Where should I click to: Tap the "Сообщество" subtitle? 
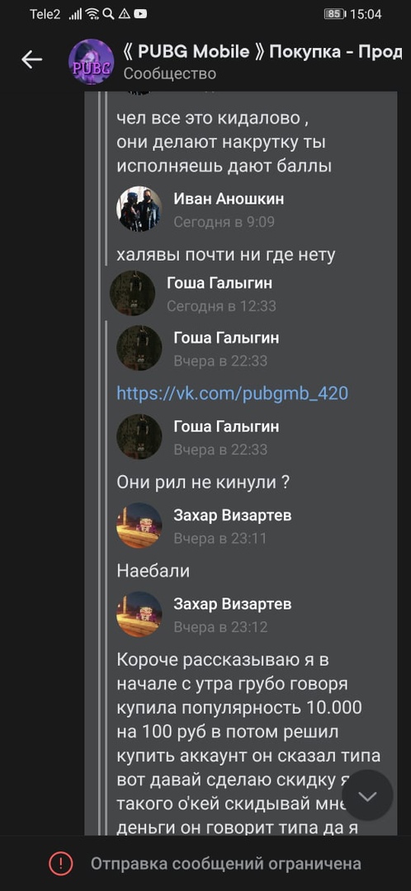coord(169,74)
